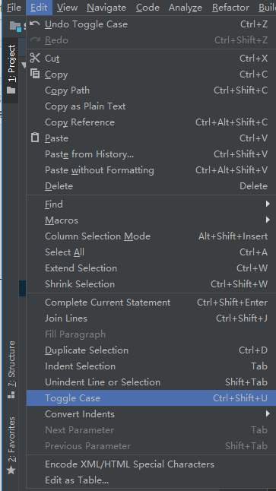This screenshot has height=491, width=276.
Task: Open the Refactor menu in menu bar
Action: [x=230, y=7]
